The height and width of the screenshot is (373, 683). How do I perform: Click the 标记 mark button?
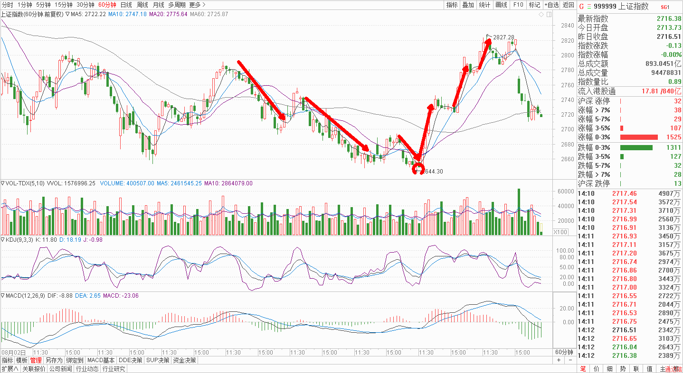click(534, 5)
